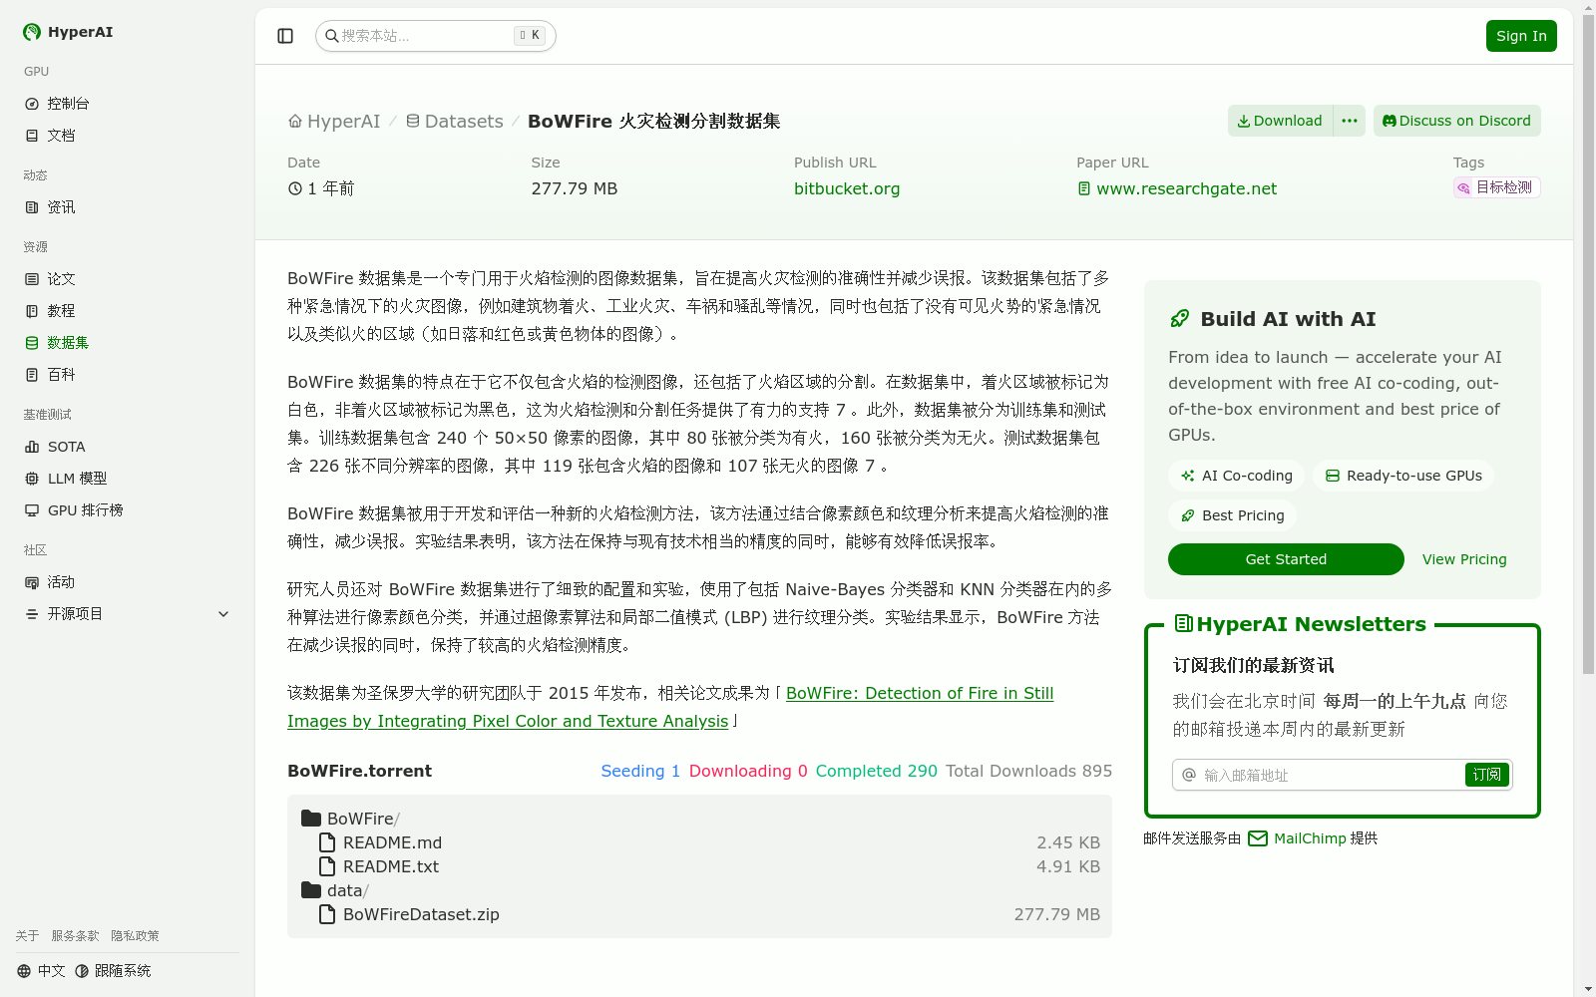Open the 中文 language selector

[x=41, y=971]
